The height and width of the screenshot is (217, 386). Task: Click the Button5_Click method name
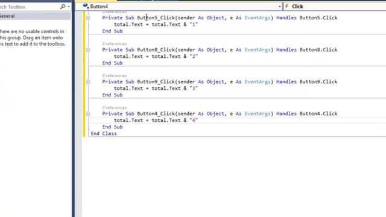pyautogui.click(x=156, y=17)
